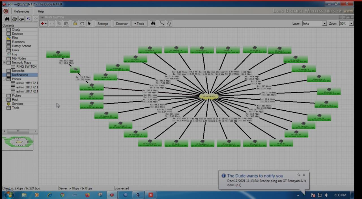Click the lock map icon
362x199 pixels.
[75, 24]
